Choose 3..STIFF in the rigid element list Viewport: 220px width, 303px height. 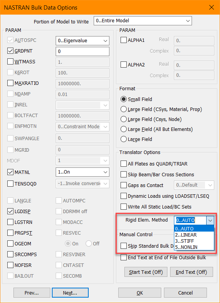click(194, 241)
